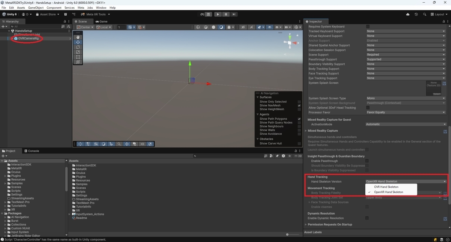Select the Rect tool
Screen dimensions: 451x242
[78, 57]
